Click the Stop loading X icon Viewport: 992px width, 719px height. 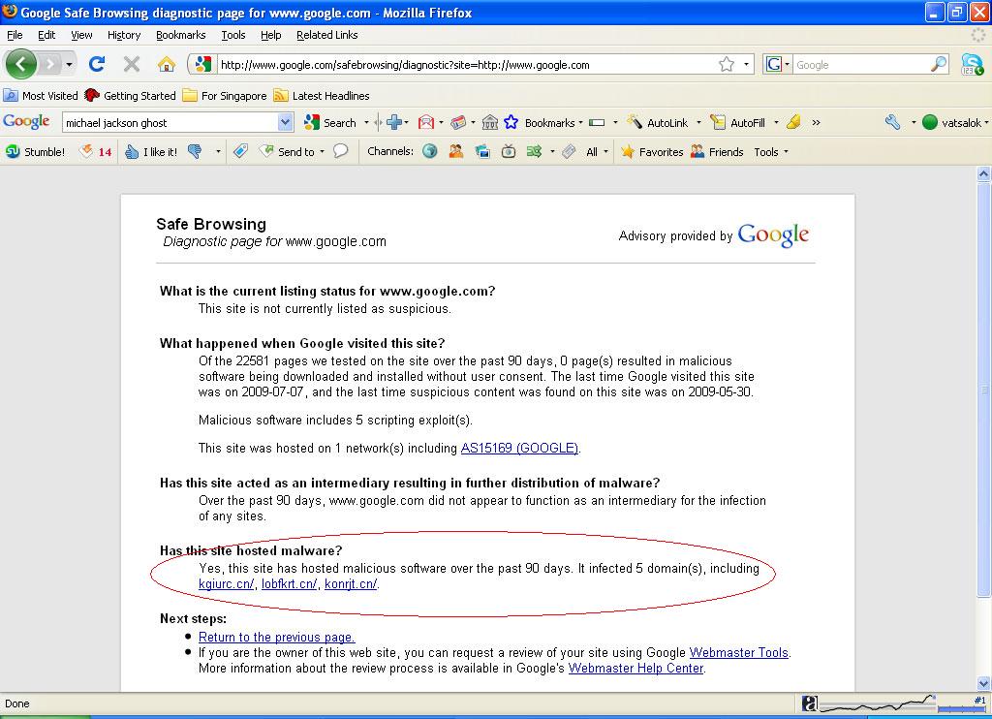coord(132,64)
